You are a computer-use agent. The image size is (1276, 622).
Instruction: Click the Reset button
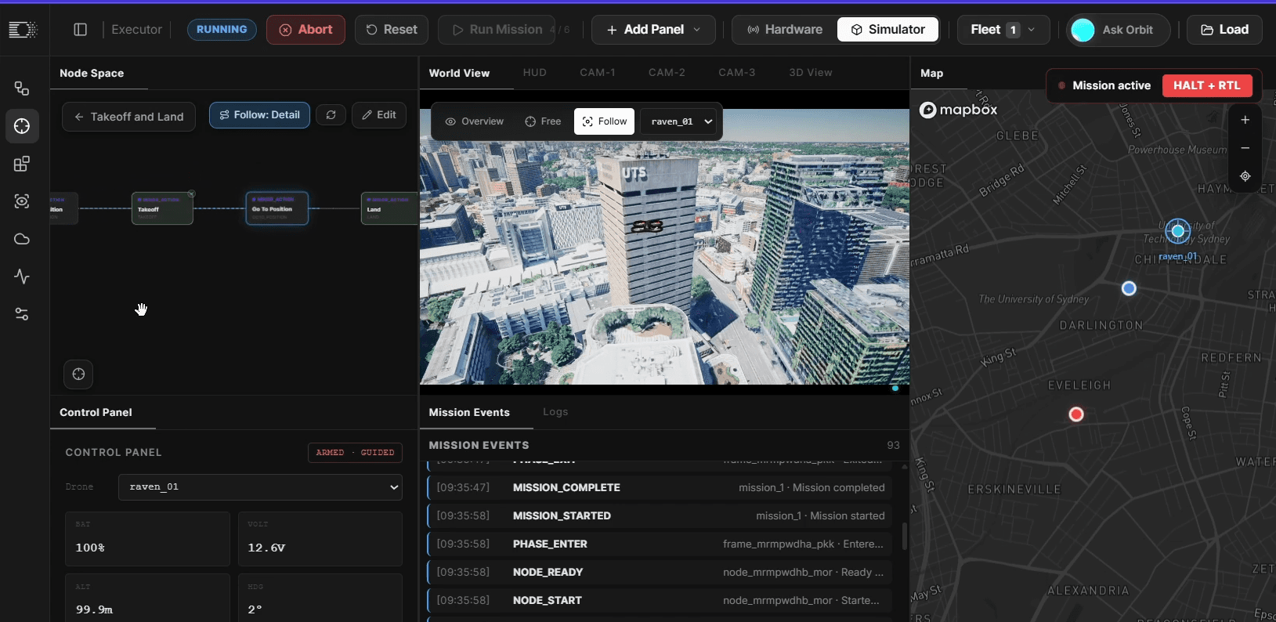(x=392, y=30)
